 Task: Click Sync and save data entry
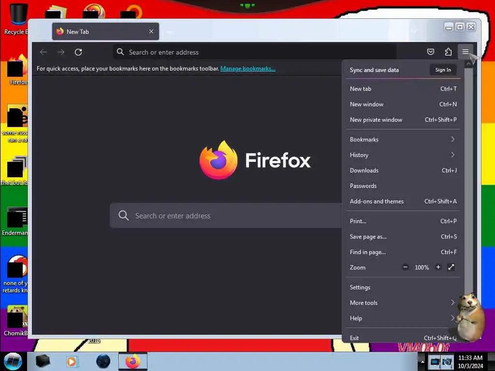click(374, 70)
